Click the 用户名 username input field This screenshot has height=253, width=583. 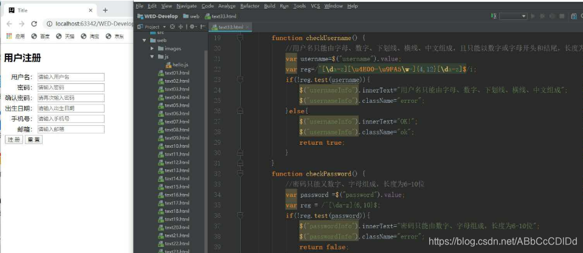71,77
